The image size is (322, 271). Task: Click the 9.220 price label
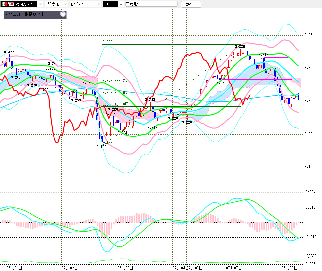187,122
